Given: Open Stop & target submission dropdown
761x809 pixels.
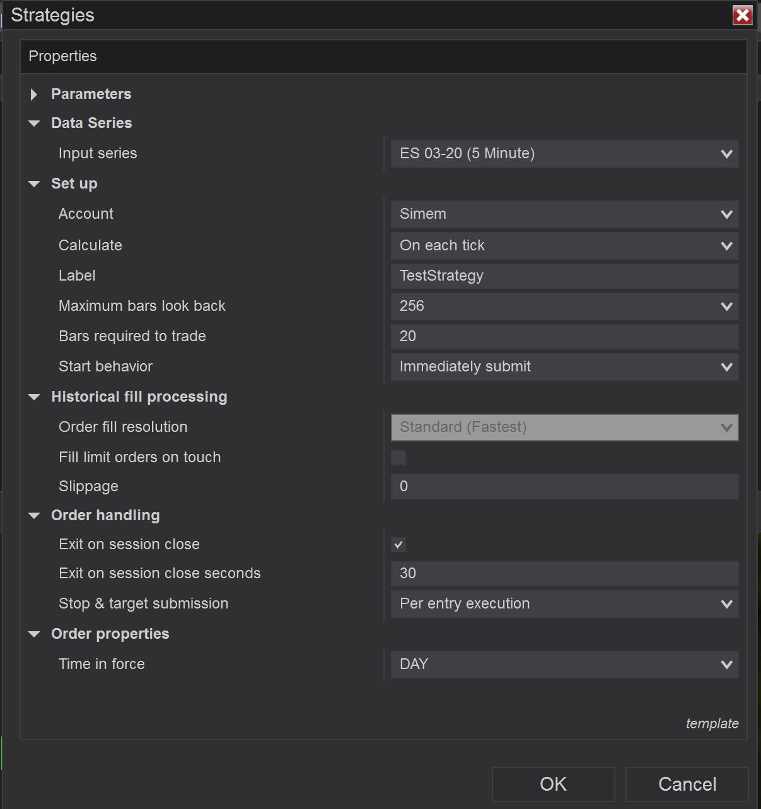Looking at the screenshot, I should pyautogui.click(x=564, y=604).
